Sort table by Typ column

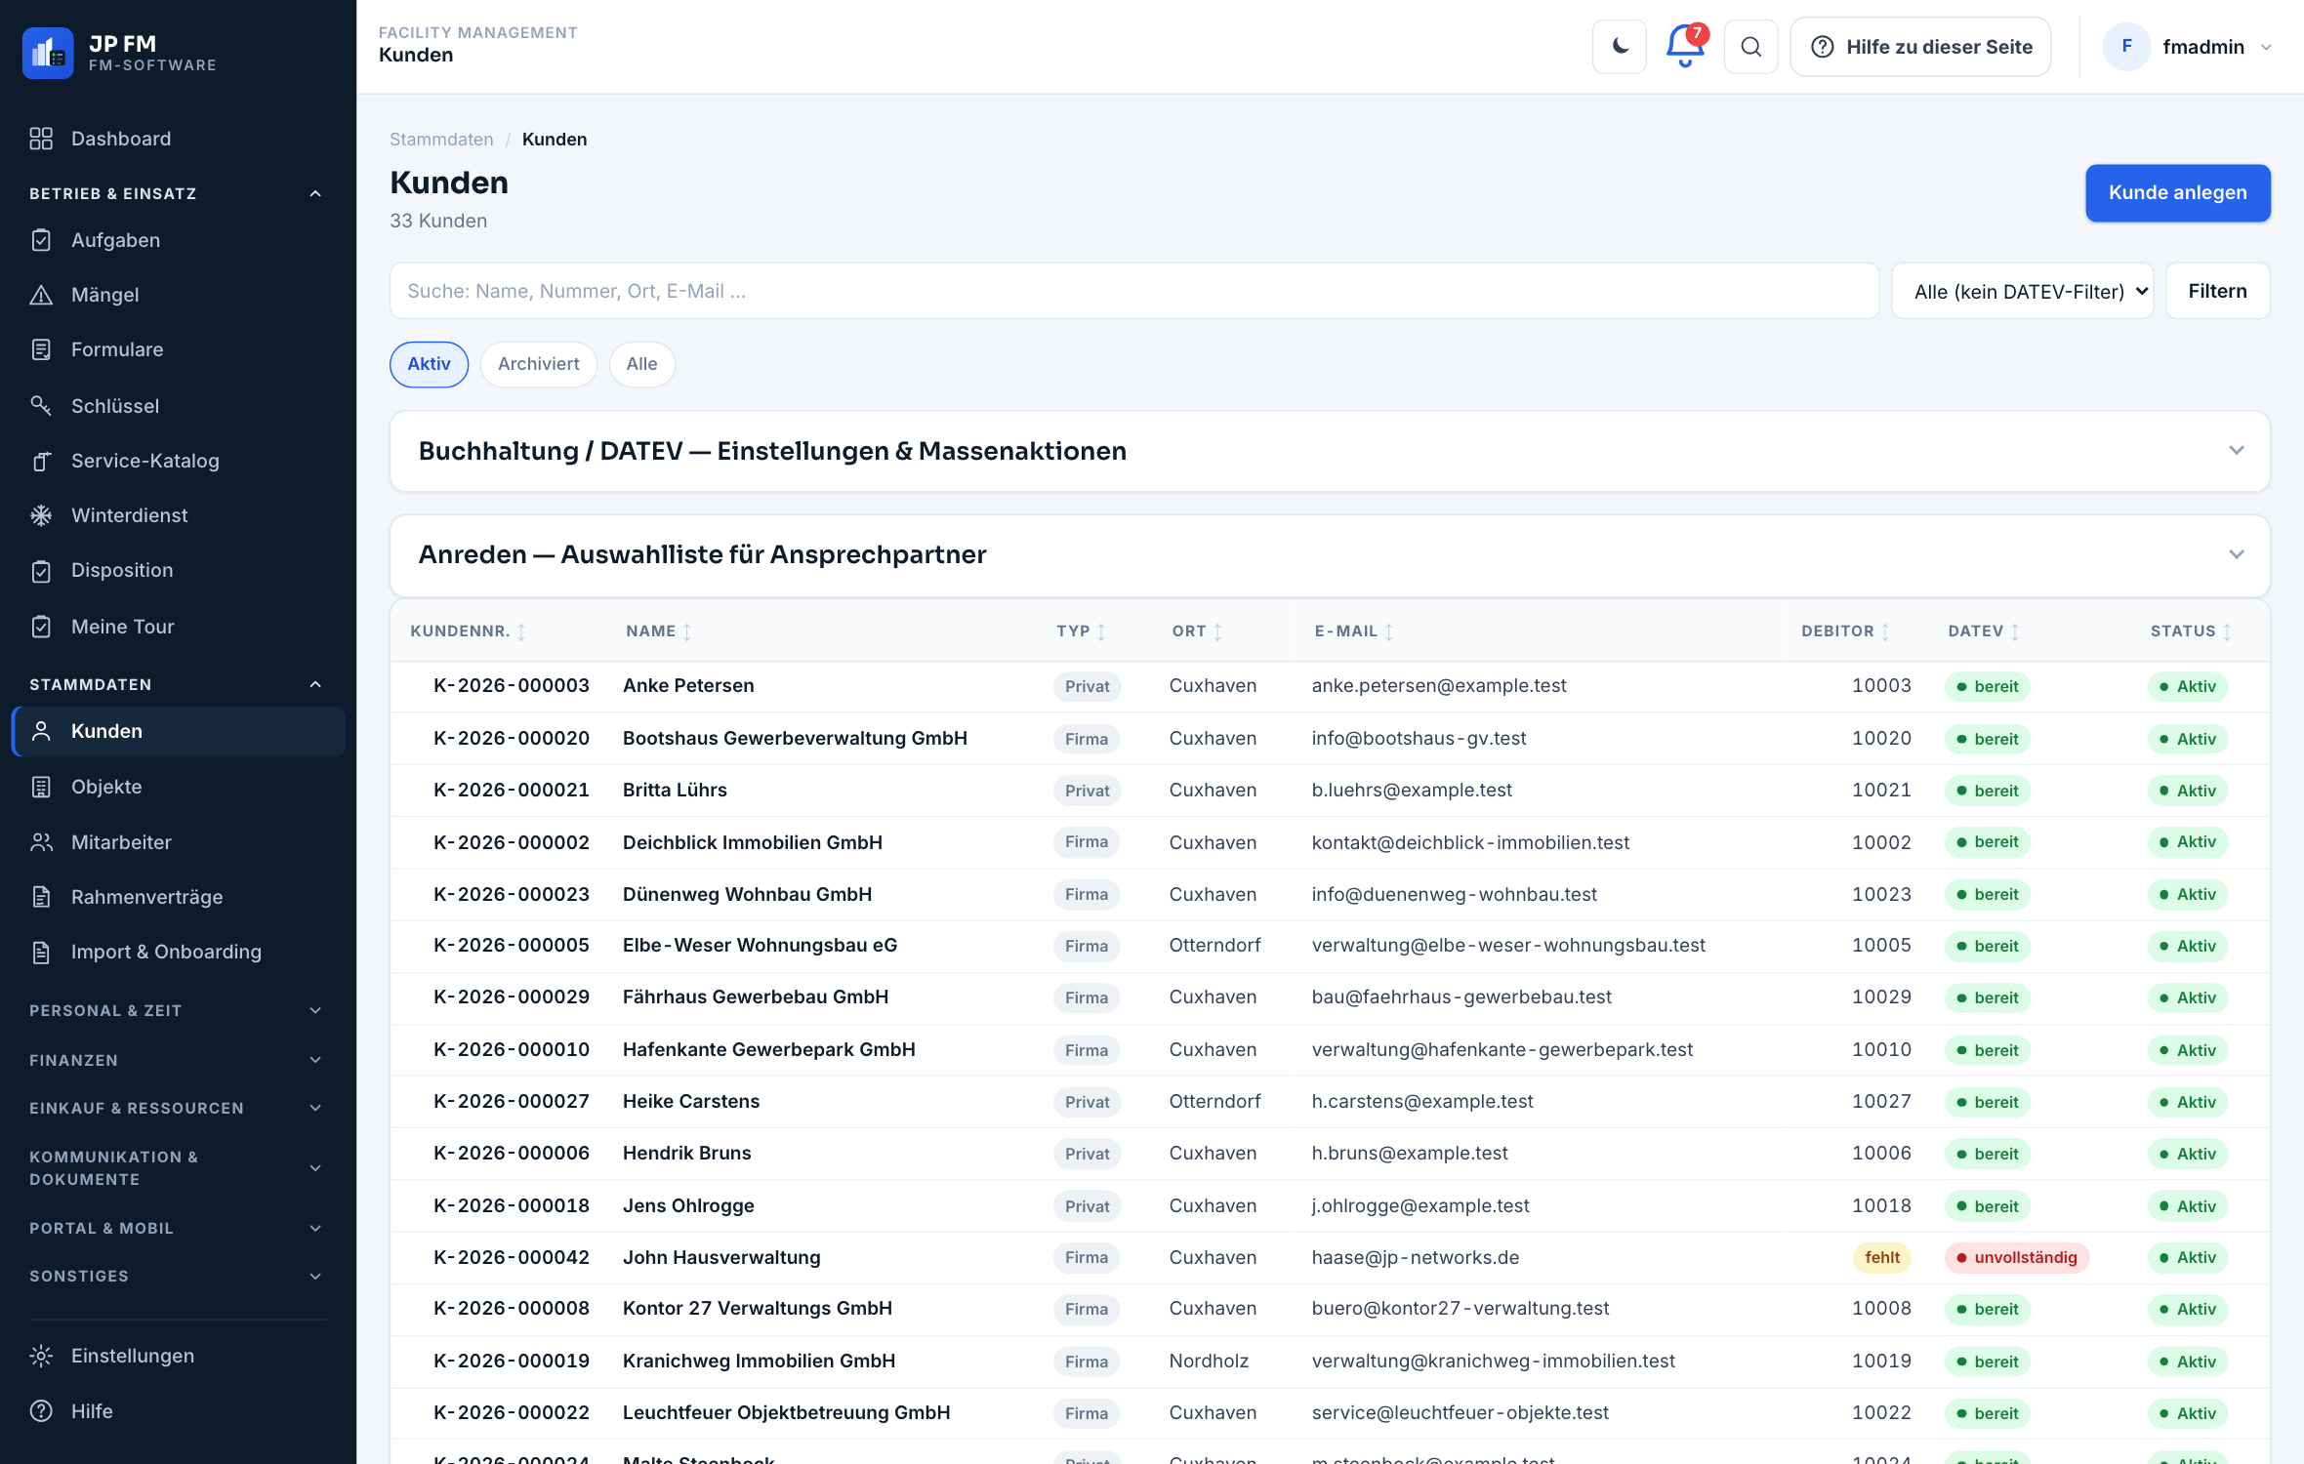pyautogui.click(x=1081, y=631)
